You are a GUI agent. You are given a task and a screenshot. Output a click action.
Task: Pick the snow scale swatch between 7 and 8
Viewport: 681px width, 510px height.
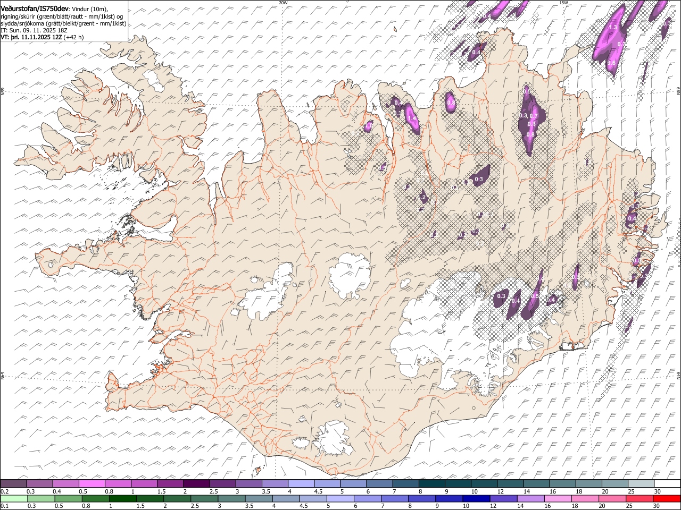click(x=405, y=483)
